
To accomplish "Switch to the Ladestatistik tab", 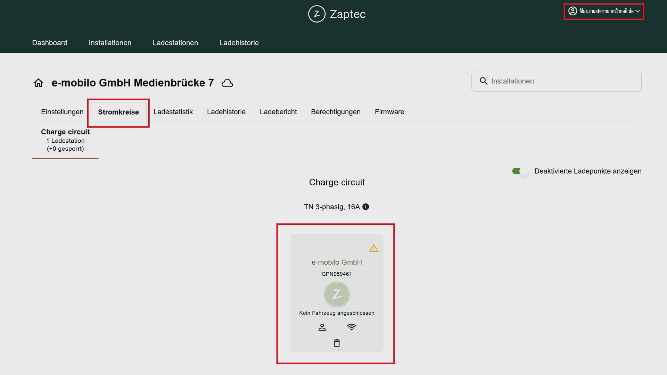I will (173, 112).
